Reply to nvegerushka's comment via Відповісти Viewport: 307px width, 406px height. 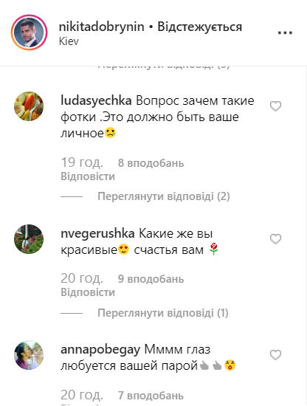click(88, 292)
